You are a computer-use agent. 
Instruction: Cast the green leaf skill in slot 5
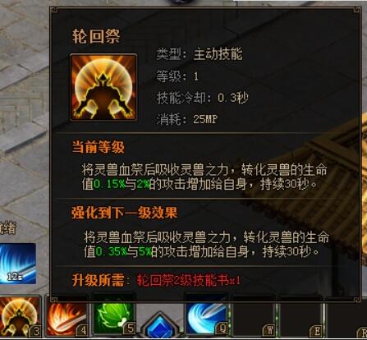[115, 318]
